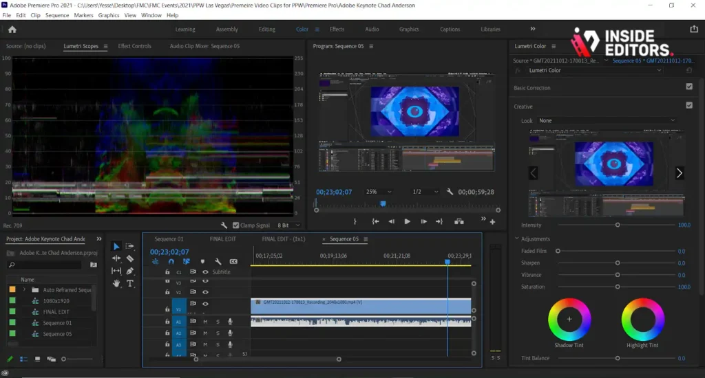Viewport: 705px width, 378px height.
Task: Toggle the Clamp Signal checkbox
Action: 235,225
